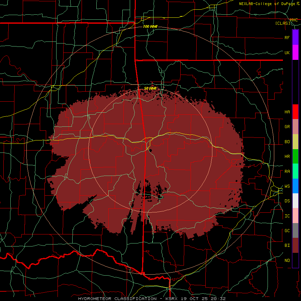
Task: Select the blue WS legend swatch
Action: pos(295,186)
